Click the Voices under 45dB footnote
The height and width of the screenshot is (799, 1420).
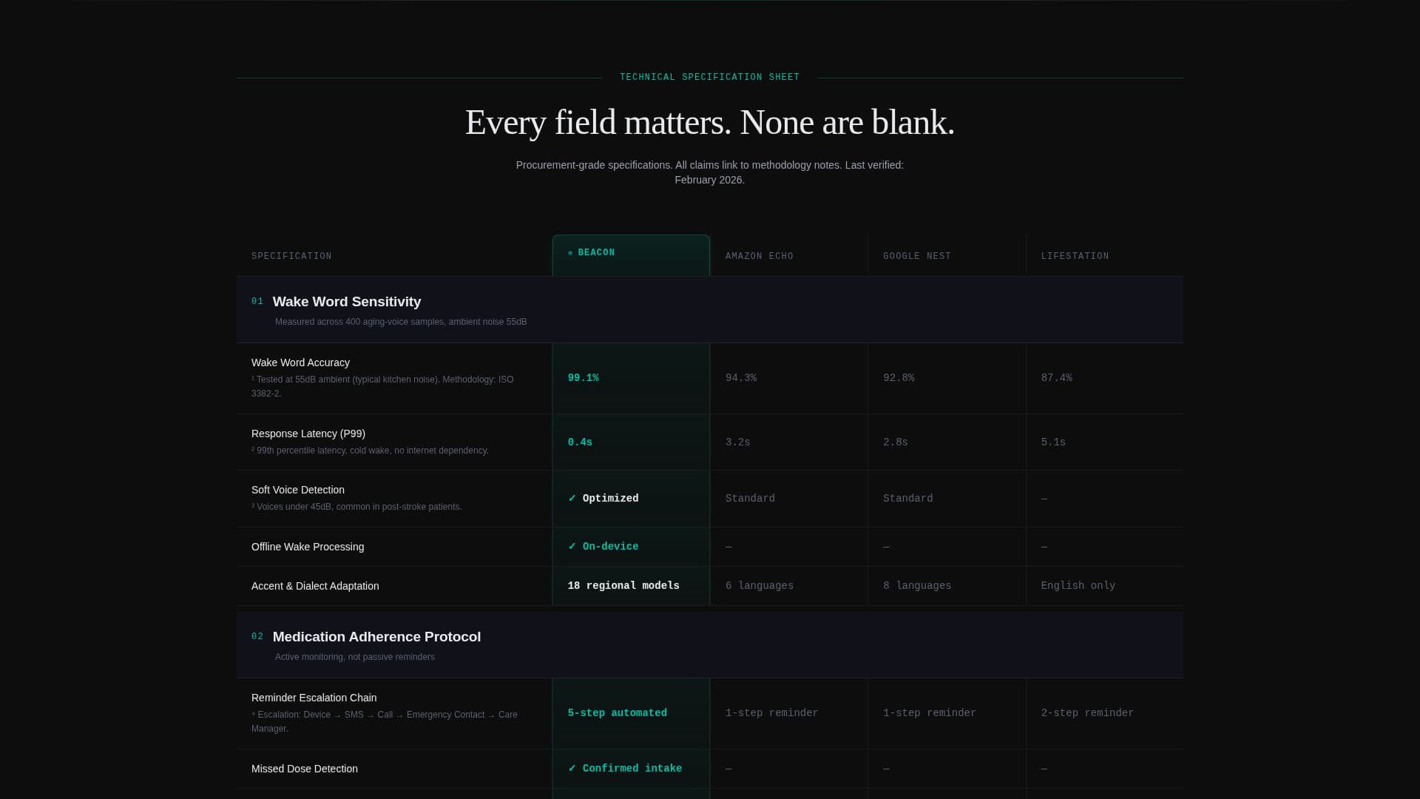(x=356, y=507)
